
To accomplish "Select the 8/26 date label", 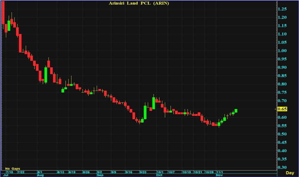I will click(x=87, y=172).
